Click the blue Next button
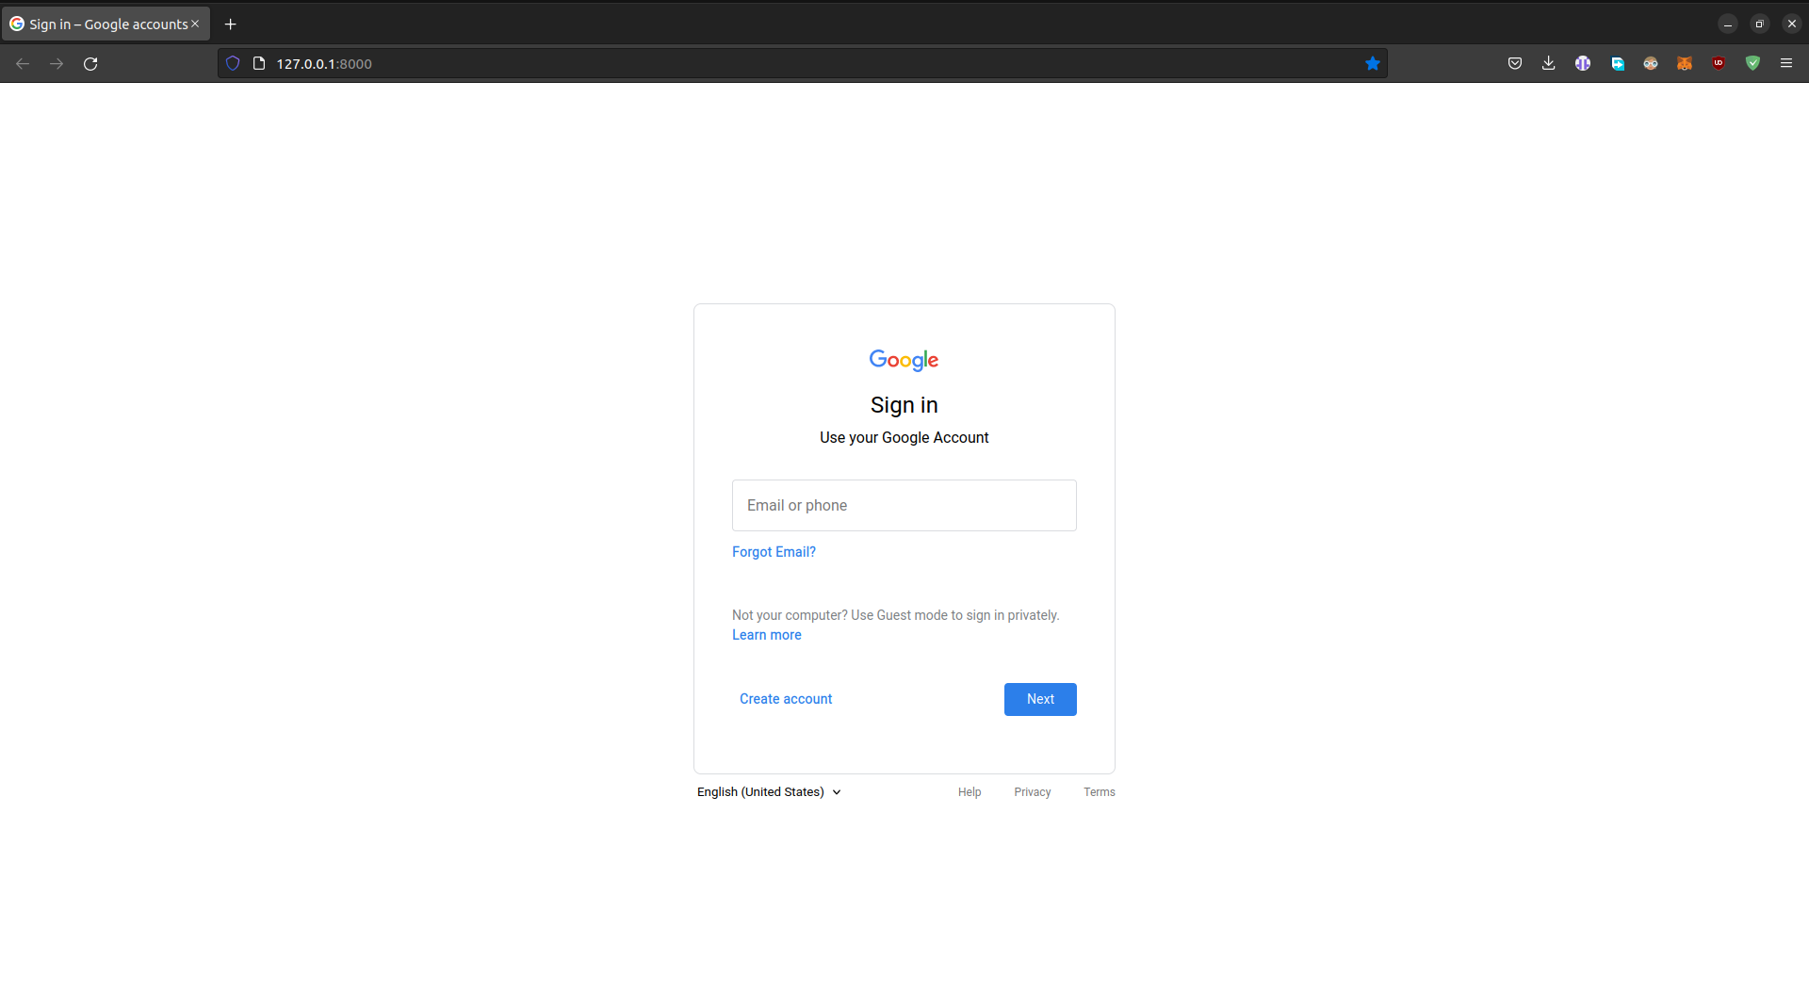Image resolution: width=1809 pixels, height=992 pixels. [x=1040, y=699]
